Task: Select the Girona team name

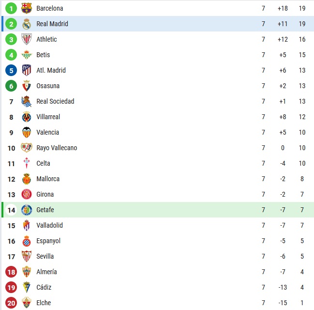Action: (45, 194)
